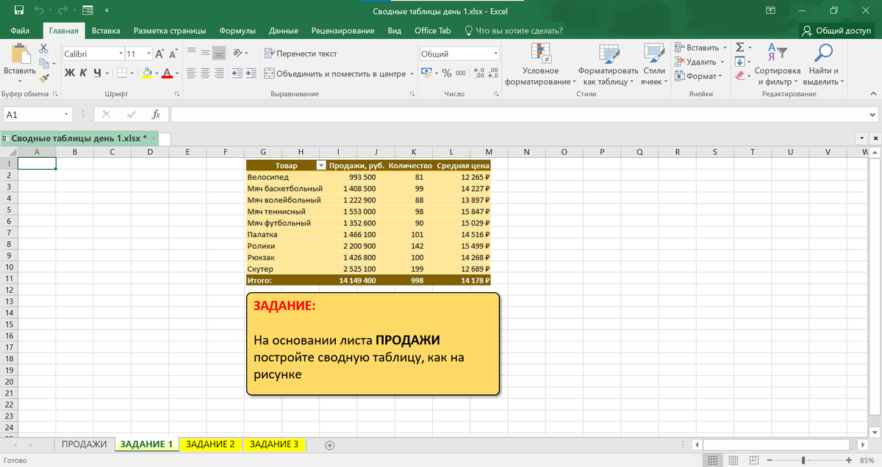Apply yellow fill color swatch
Screen dimensions: 882x467
tap(146, 73)
